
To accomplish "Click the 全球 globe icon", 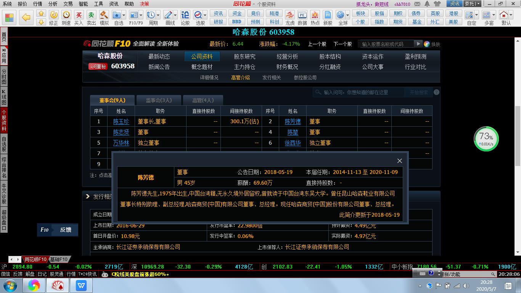I will 341,15.
